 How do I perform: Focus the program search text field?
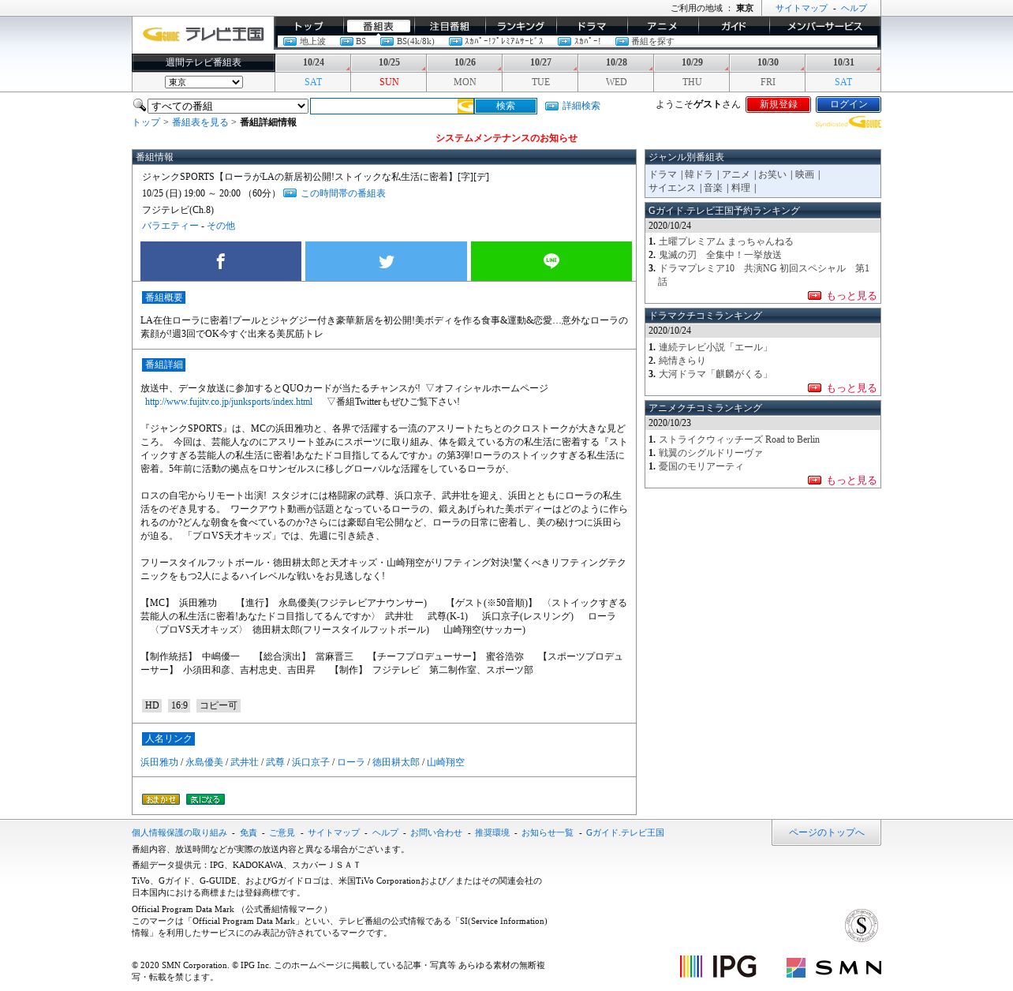383,106
